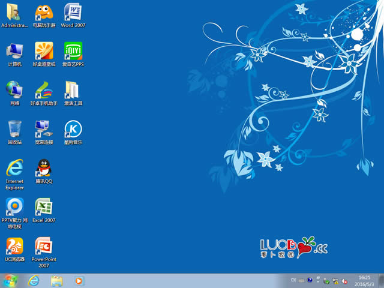
Task: Open the Windows Start menu button
Action: 10,280
